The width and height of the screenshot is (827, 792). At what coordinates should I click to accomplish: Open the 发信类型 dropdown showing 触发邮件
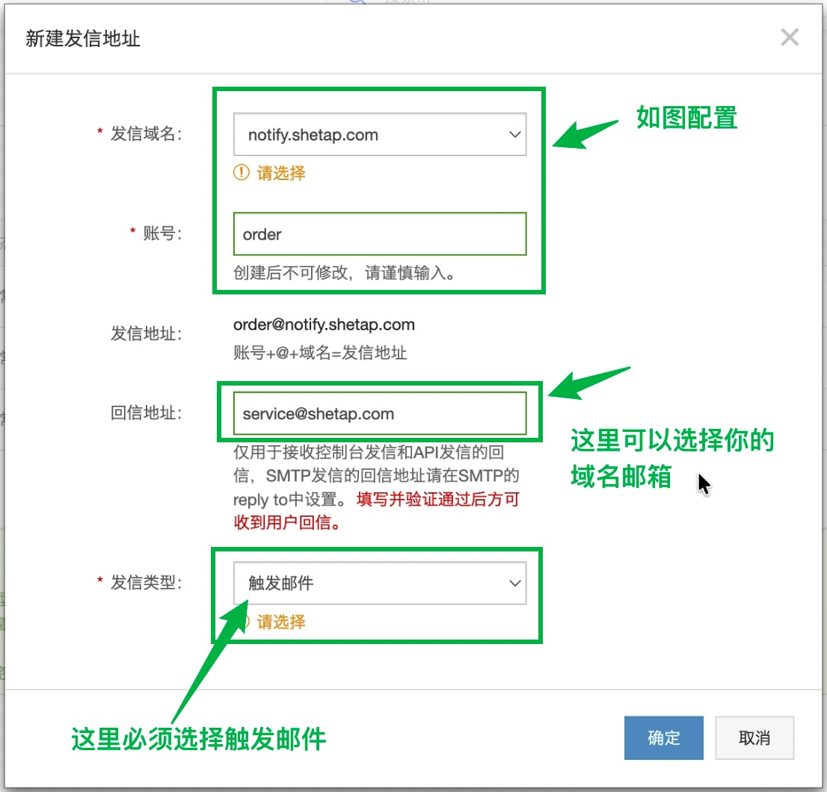[380, 583]
